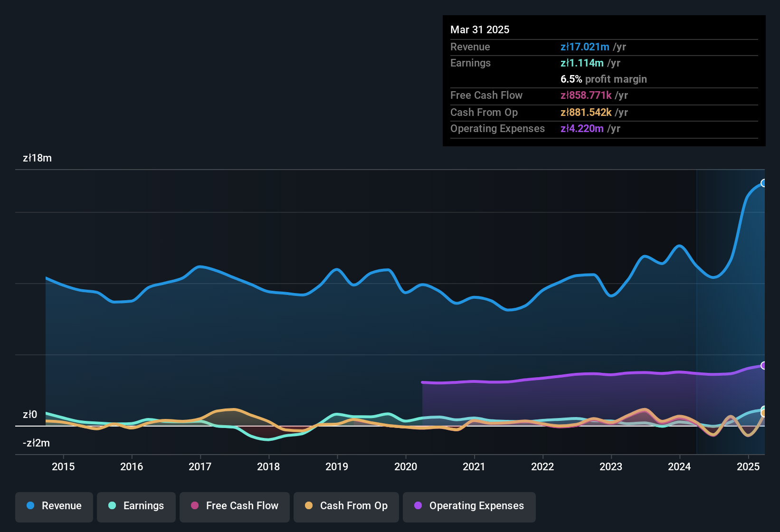This screenshot has width=780, height=532.
Task: Open the Cash From Op legend filter
Action: coord(346,506)
